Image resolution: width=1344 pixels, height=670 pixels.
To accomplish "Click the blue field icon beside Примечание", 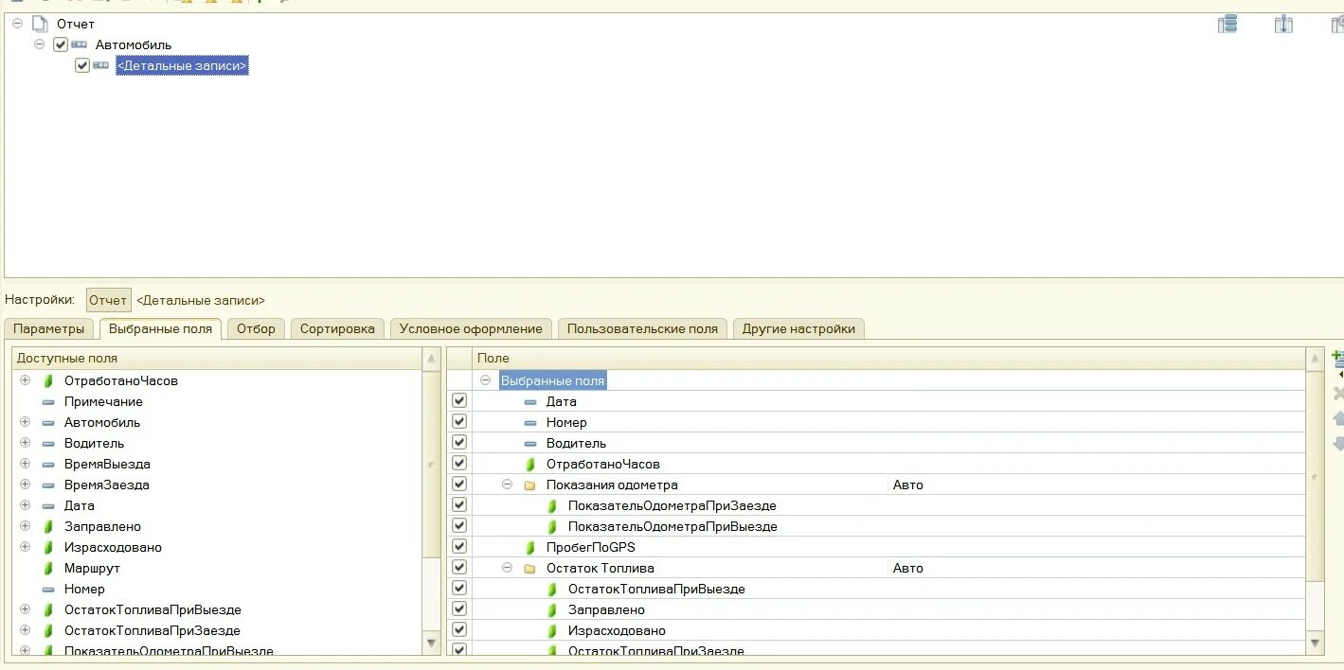I will 48,401.
